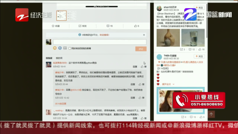Viewport: 238px width, 134px height.
Task: Open the @SGU小姐 mention link
Action: pyautogui.click(x=76, y=90)
